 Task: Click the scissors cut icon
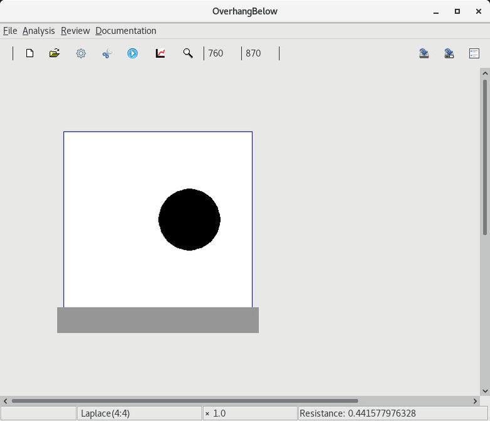click(x=107, y=53)
